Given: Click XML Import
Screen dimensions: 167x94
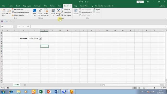Looking at the screenshot, I should 97,9.
